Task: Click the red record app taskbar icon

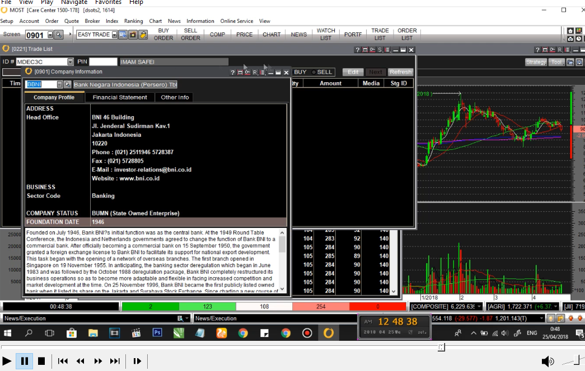Action: pos(307,332)
